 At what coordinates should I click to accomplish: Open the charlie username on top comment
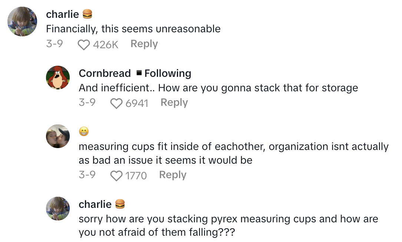(x=62, y=14)
